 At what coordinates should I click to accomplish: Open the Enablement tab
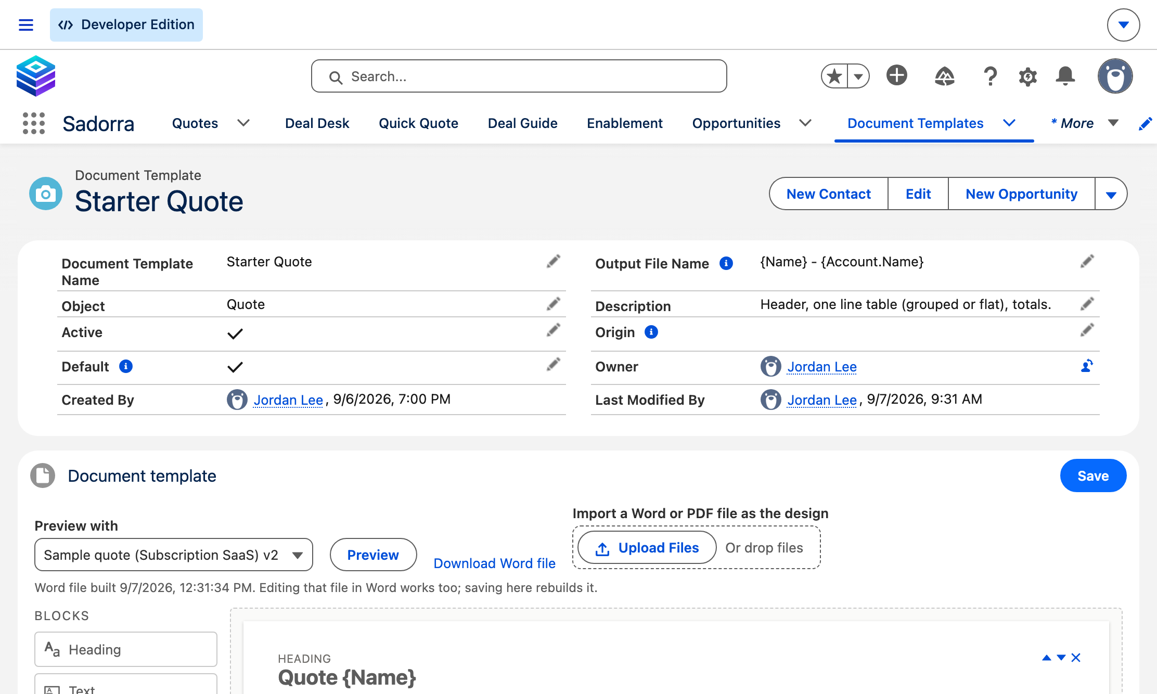coord(625,123)
